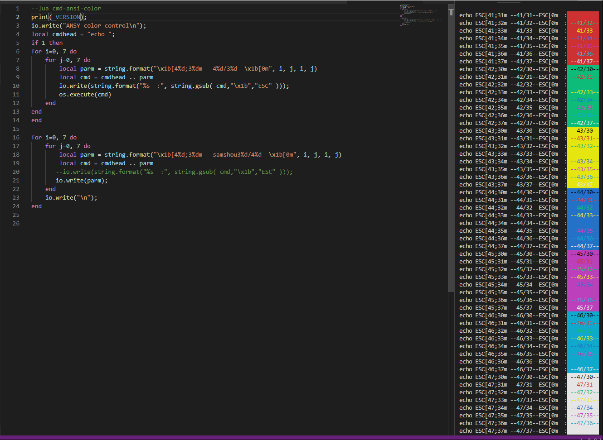Click the 'if 1 then' statement
This screenshot has height=440, width=603.
coord(47,43)
